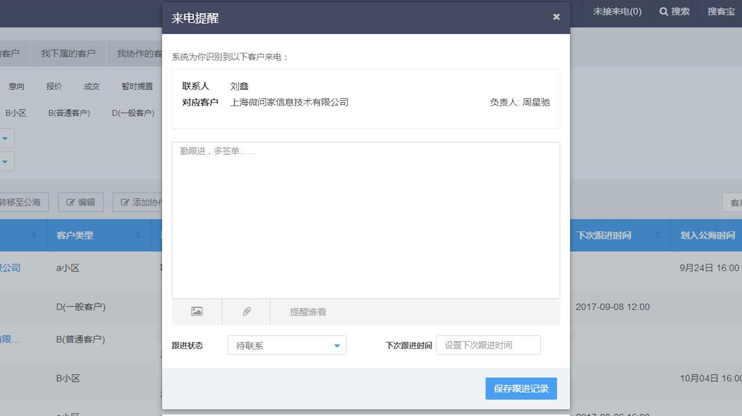
Task: Click the image upload icon
Action: (197, 312)
